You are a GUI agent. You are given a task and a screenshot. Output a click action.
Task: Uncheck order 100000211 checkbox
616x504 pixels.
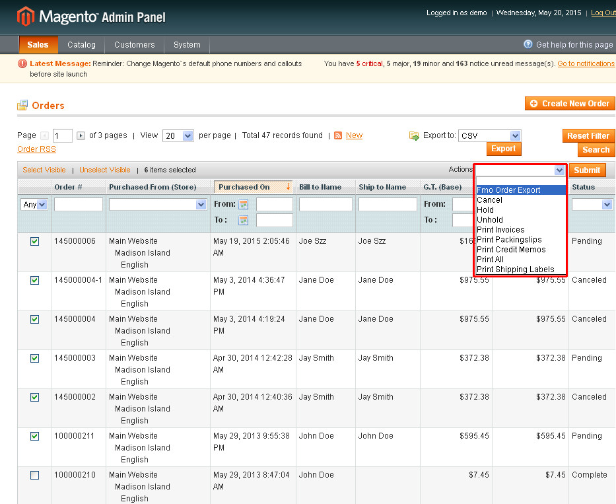34,436
